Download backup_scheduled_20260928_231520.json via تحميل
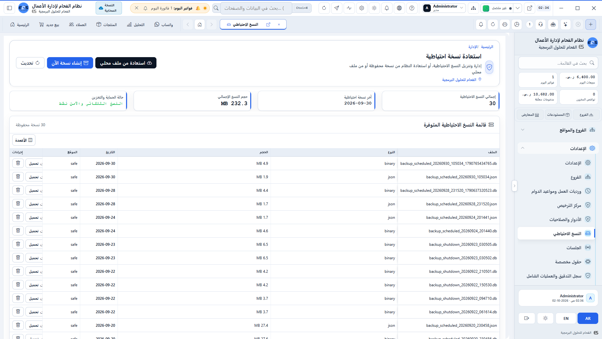 (x=34, y=204)
